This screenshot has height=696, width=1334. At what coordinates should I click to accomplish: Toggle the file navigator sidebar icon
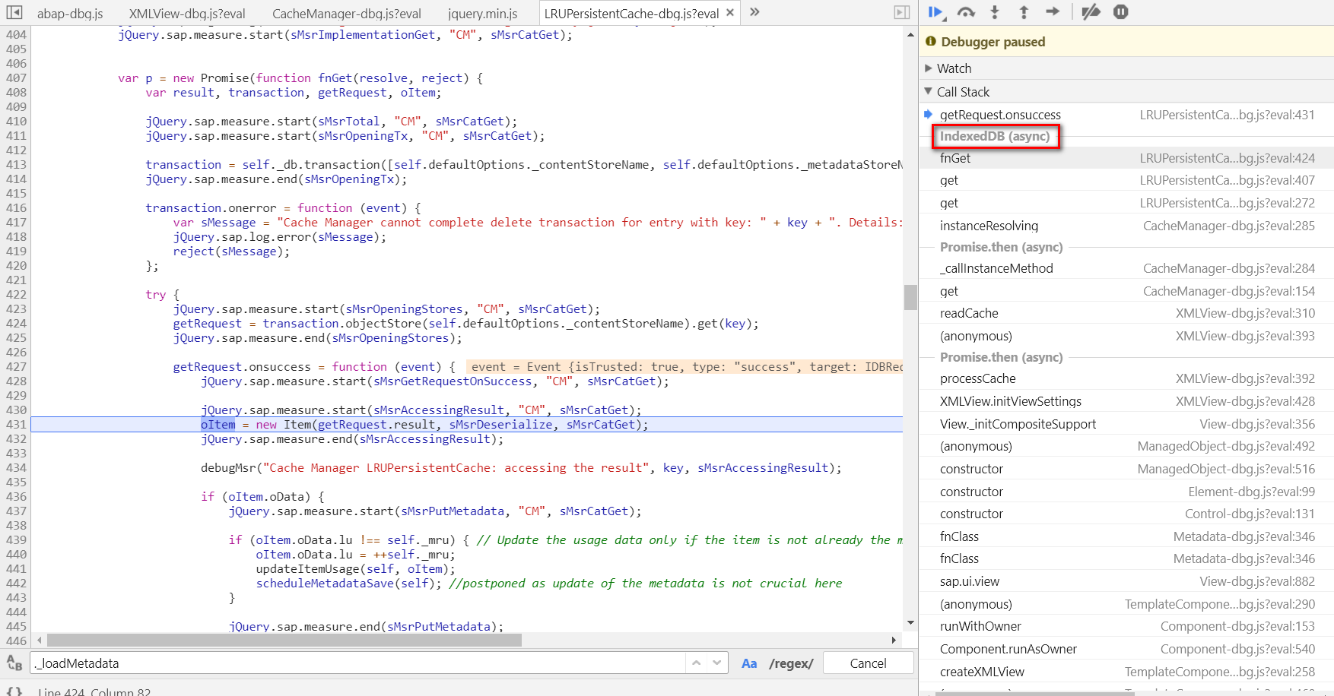pos(14,12)
